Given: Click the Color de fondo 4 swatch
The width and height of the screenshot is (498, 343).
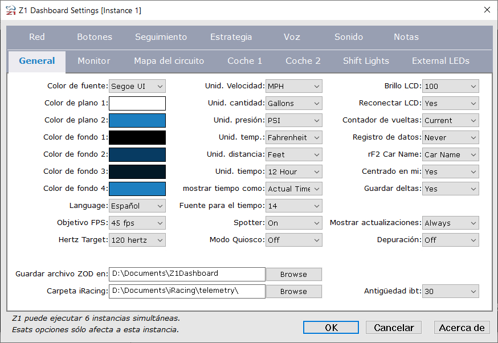Looking at the screenshot, I should tap(137, 189).
